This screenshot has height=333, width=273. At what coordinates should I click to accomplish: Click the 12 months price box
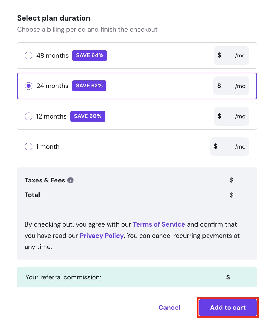point(231,116)
